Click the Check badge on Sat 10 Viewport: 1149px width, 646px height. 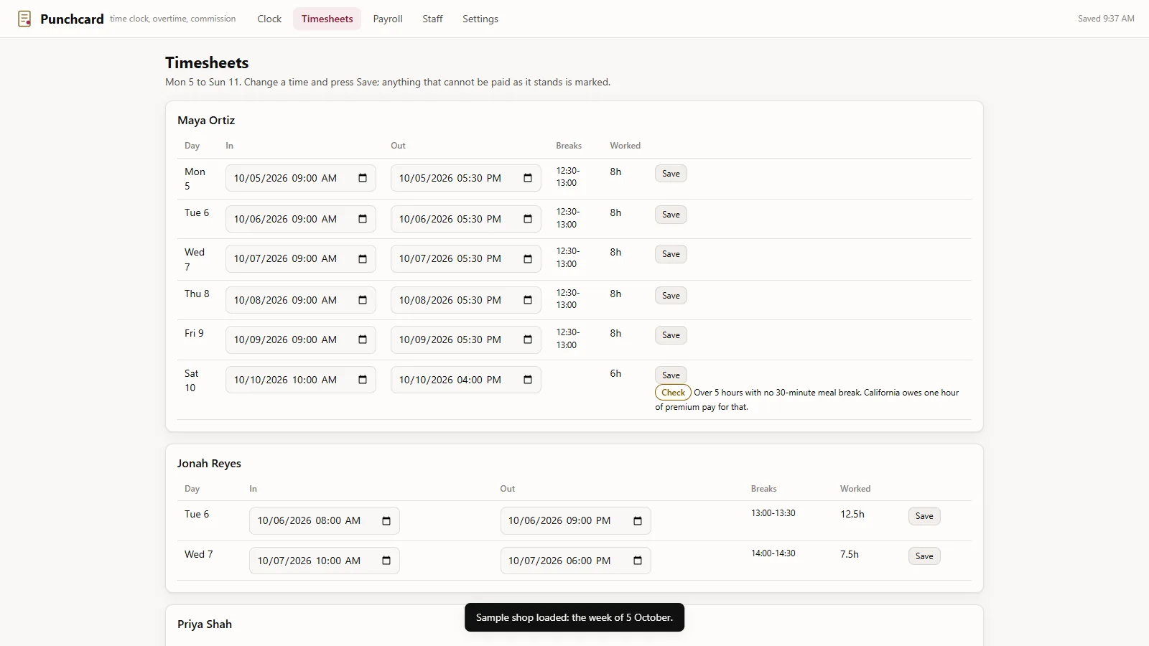[673, 393]
